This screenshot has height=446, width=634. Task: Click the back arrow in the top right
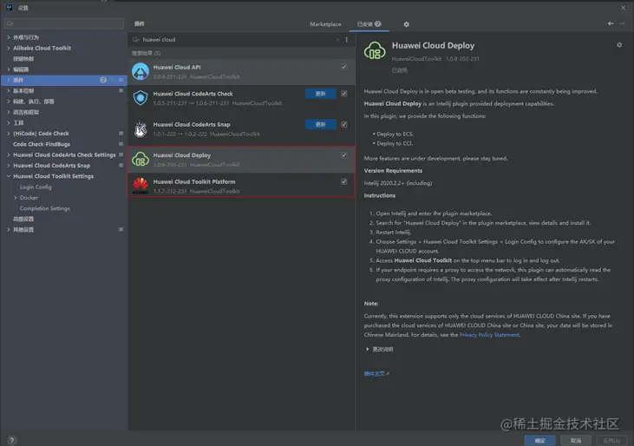(x=611, y=23)
